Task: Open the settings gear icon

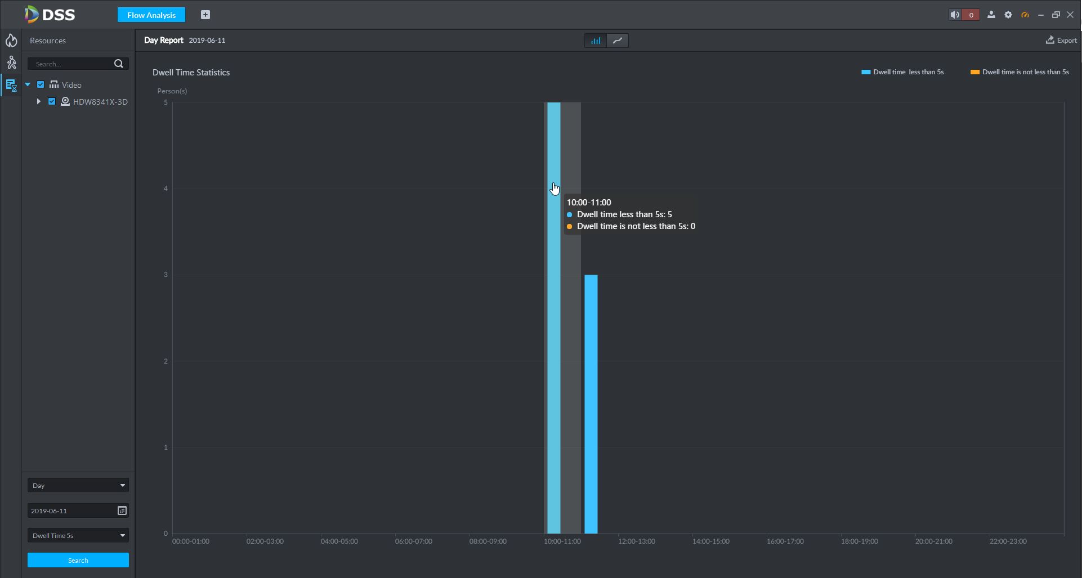Action: tap(1008, 15)
